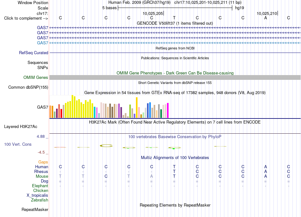Click the Layered H3K27Ac label
The image size is (301, 217).
coord(21,127)
